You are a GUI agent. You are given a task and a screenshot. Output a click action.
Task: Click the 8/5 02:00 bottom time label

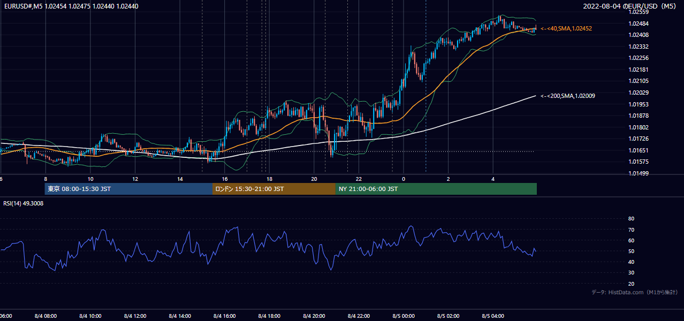(x=449, y=316)
